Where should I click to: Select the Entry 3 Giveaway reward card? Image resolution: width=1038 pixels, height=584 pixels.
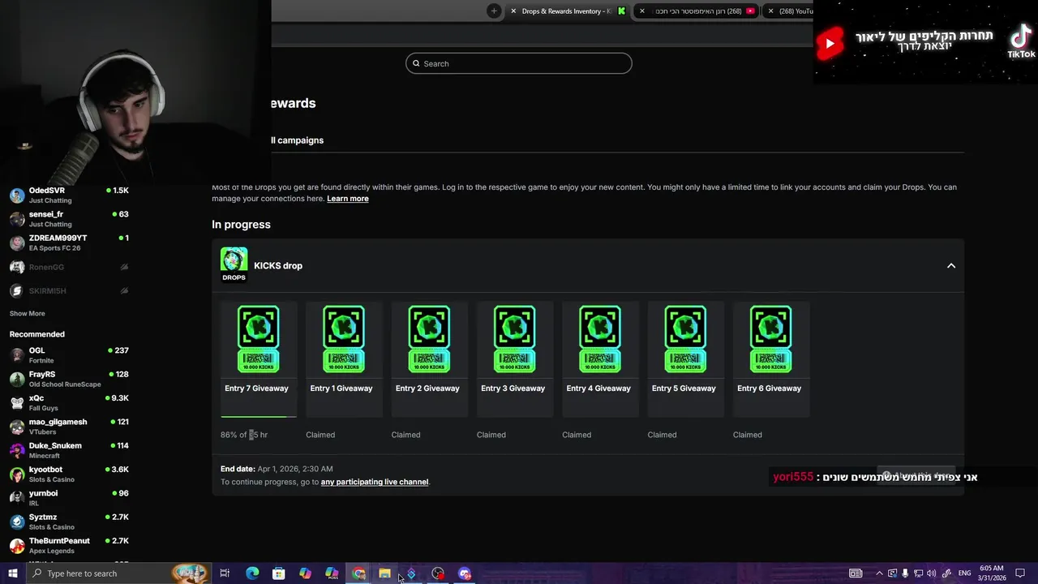514,359
